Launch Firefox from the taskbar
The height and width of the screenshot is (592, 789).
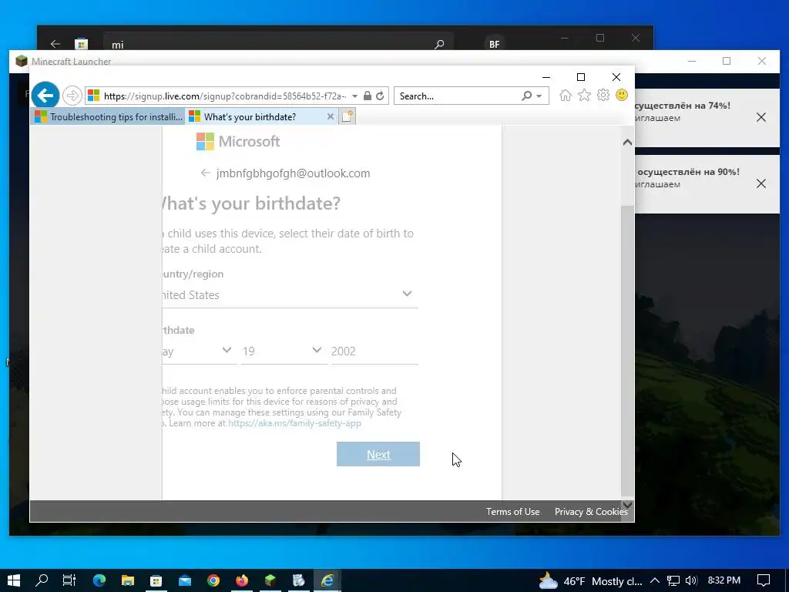coord(242,580)
